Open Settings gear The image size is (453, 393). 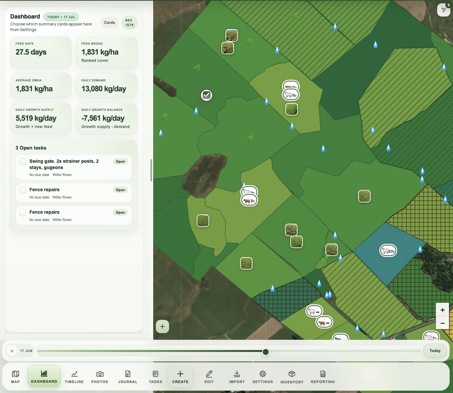coord(263,377)
